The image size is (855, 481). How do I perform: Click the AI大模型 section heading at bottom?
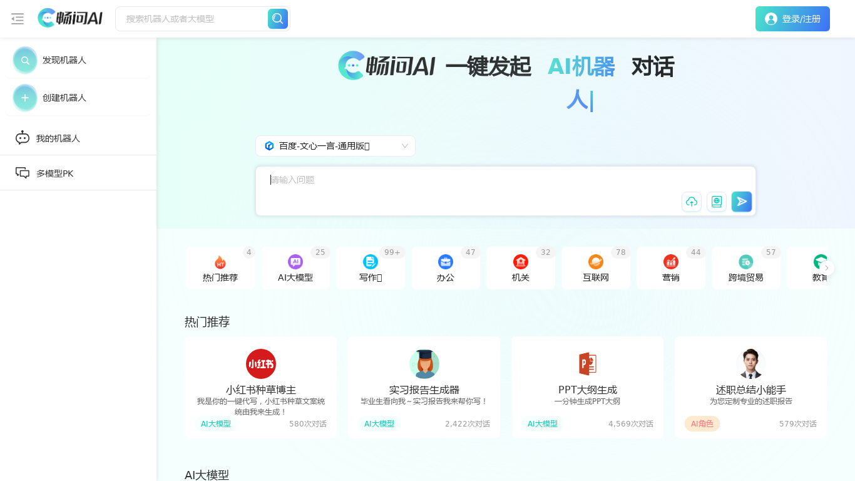tap(207, 475)
